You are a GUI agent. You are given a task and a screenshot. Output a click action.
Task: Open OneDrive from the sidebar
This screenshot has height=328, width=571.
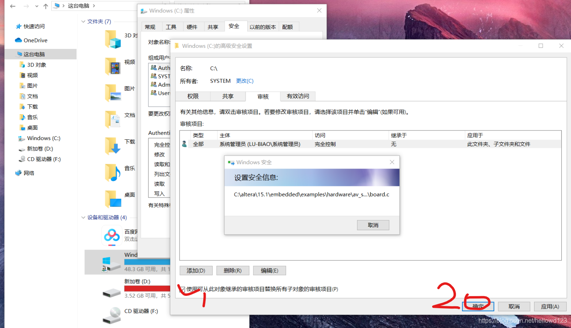[x=35, y=40]
